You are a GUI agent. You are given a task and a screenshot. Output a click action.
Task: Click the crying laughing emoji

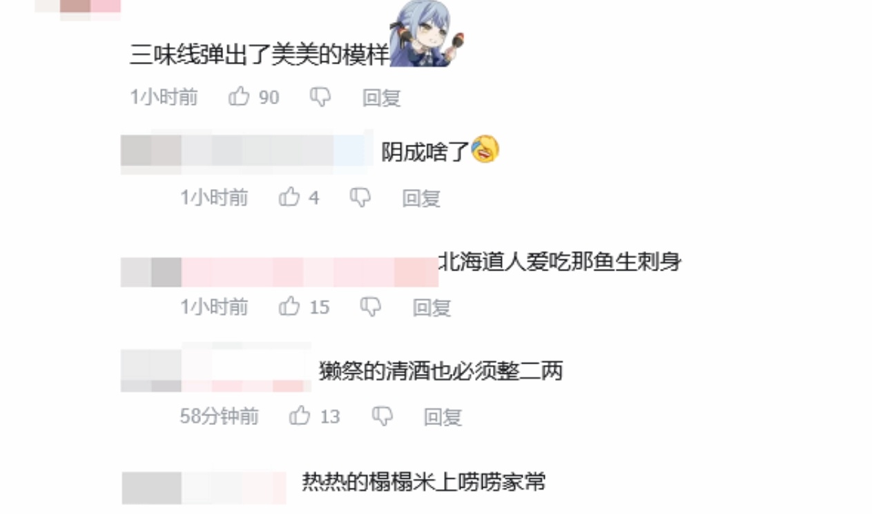click(x=485, y=149)
